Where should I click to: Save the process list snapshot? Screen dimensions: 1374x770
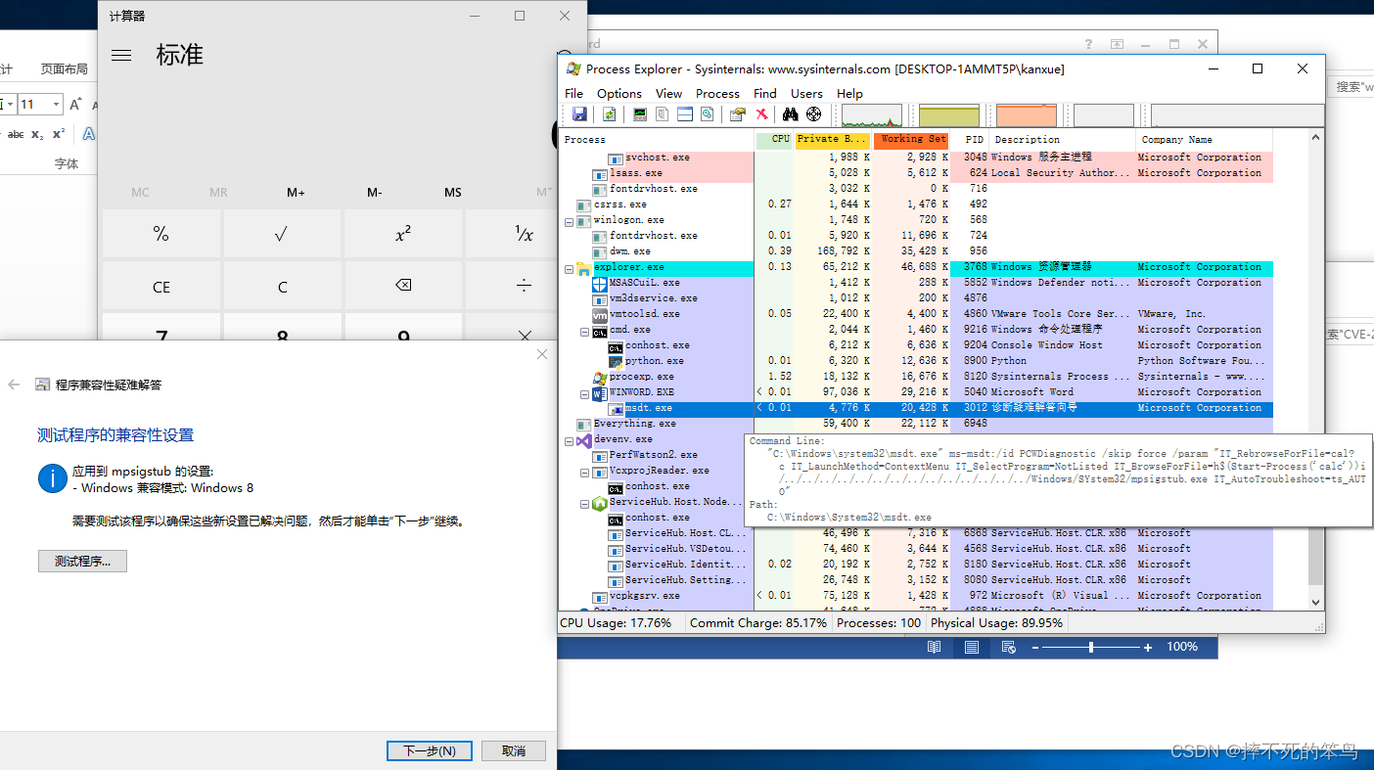coord(579,114)
